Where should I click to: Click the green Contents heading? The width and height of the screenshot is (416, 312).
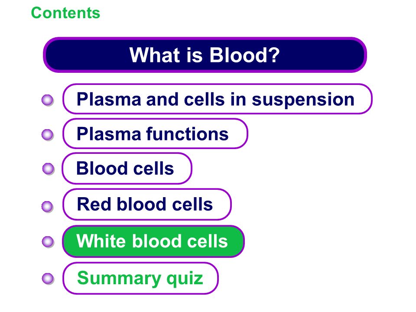click(x=65, y=13)
